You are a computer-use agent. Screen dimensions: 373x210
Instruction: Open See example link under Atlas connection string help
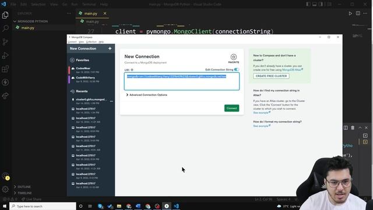pos(262,113)
